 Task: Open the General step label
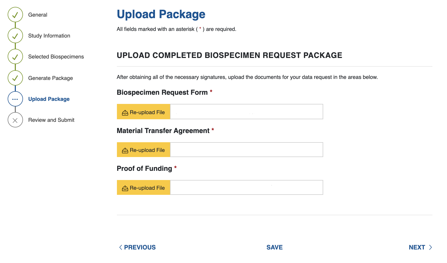(38, 15)
